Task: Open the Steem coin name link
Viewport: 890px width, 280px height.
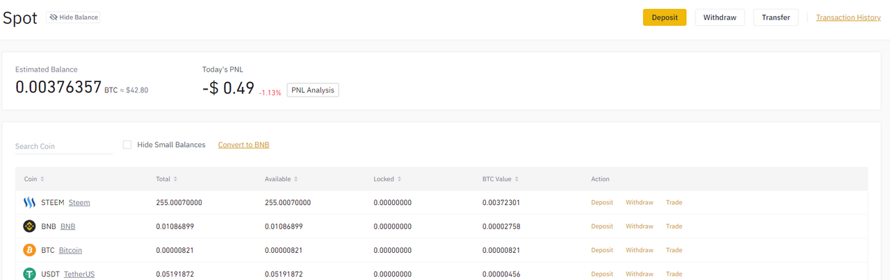Action: [79, 203]
